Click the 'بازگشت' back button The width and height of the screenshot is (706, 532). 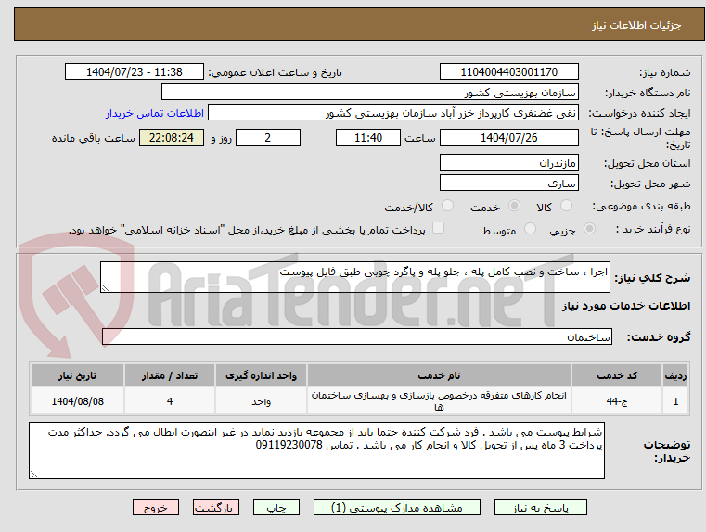tap(215, 507)
